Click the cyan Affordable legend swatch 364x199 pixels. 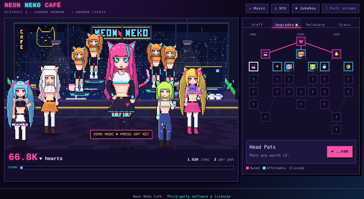coord(264,168)
